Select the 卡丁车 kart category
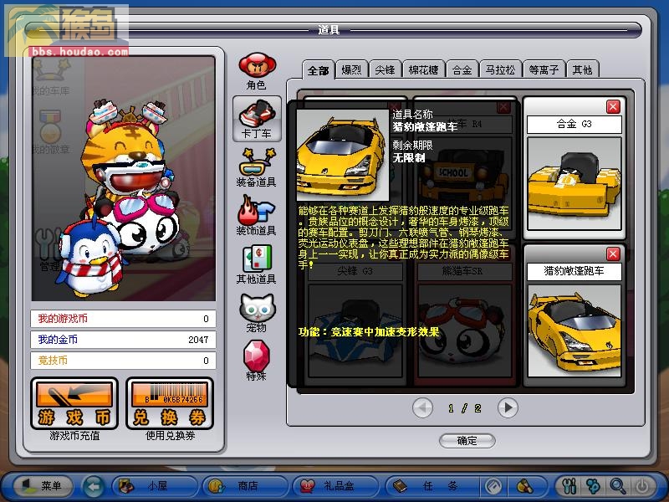The height and width of the screenshot is (502, 669). click(x=257, y=119)
